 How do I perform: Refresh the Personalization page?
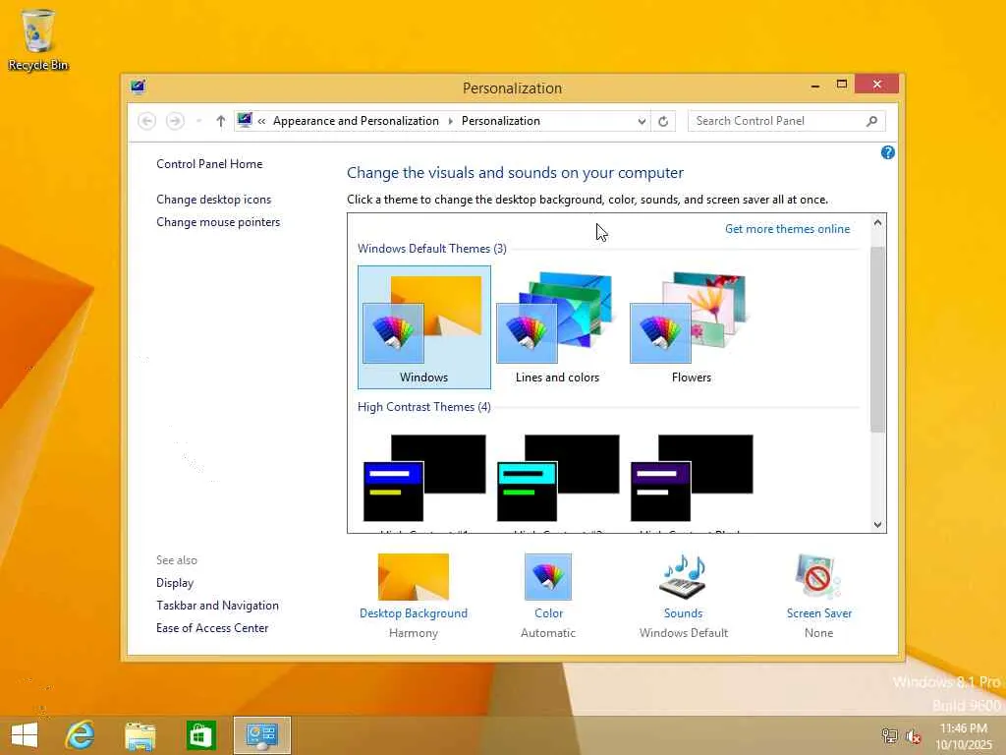coord(663,121)
